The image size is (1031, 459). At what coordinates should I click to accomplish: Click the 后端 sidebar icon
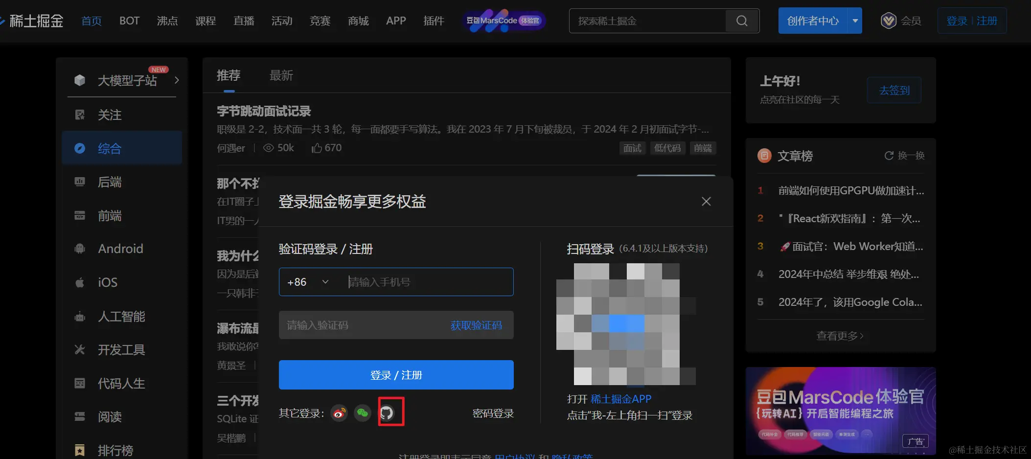tap(80, 182)
